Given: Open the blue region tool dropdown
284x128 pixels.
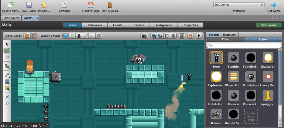Looking at the screenshot, I should tap(7, 82).
